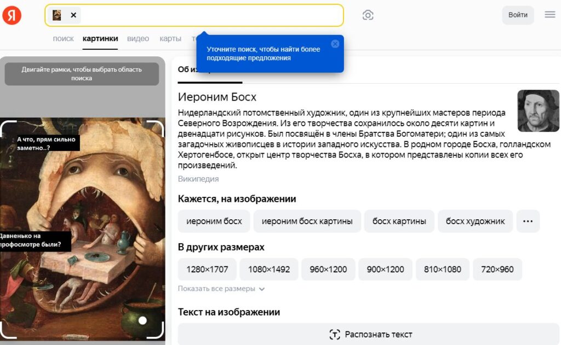Click the Войти login button
This screenshot has width=561, height=345.
(x=518, y=15)
